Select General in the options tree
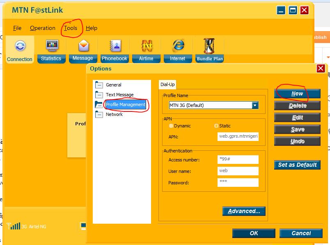 pyautogui.click(x=113, y=85)
